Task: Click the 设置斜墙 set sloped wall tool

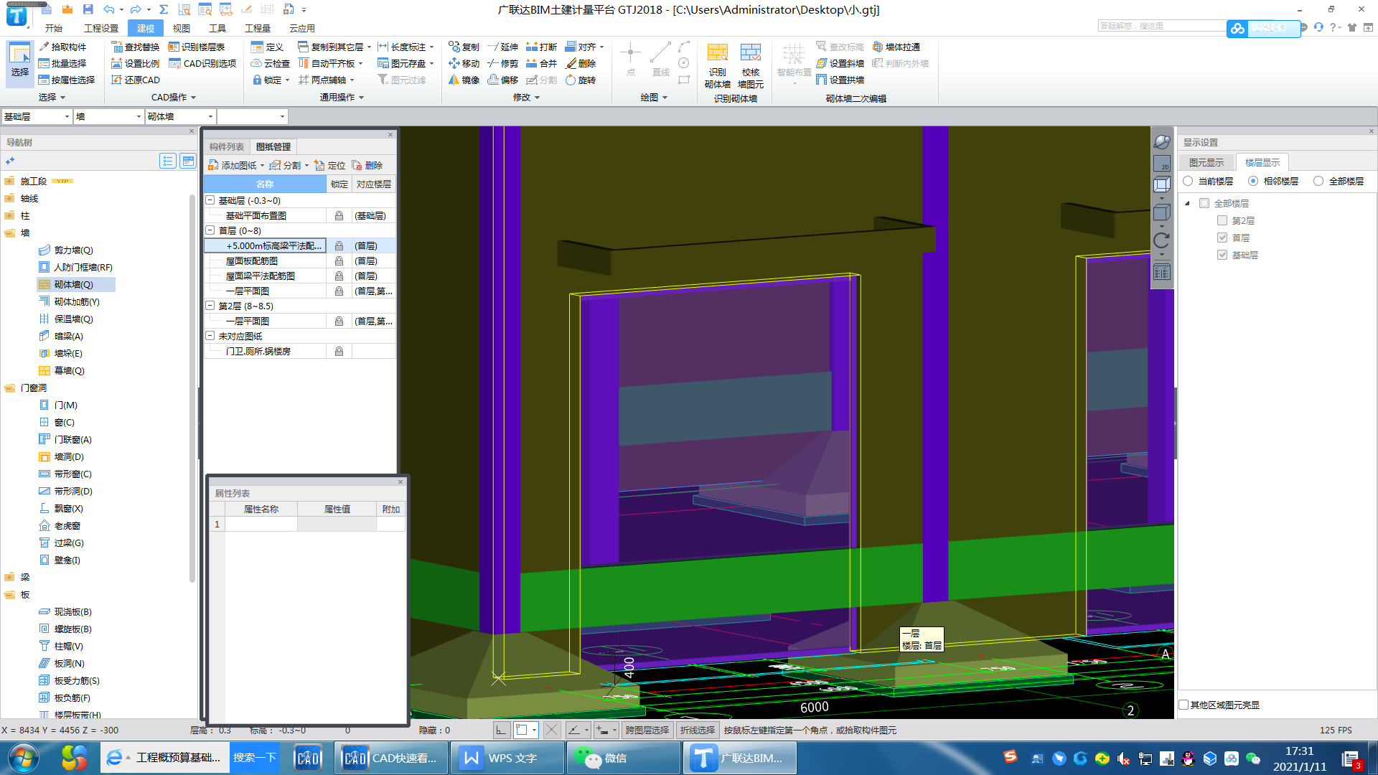Action: coord(840,63)
